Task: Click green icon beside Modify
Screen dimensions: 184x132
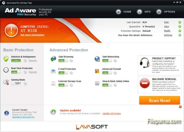Action: (180, 31)
